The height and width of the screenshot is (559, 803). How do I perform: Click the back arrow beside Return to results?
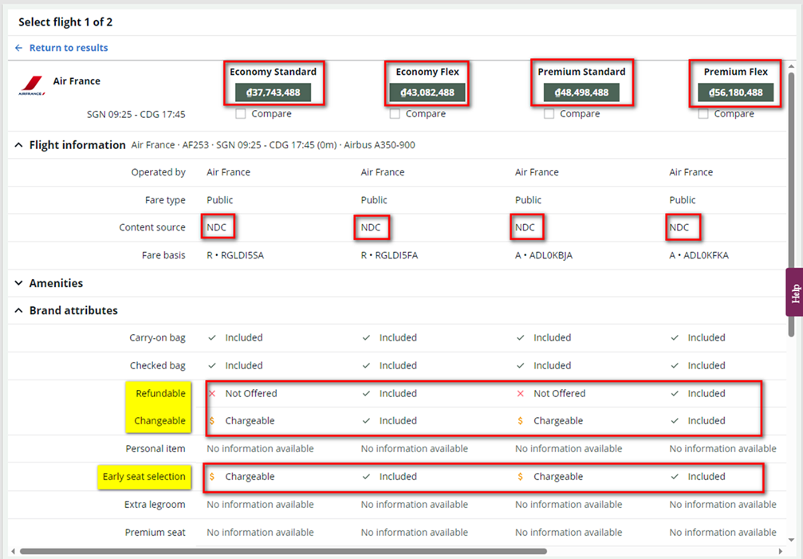(x=19, y=48)
